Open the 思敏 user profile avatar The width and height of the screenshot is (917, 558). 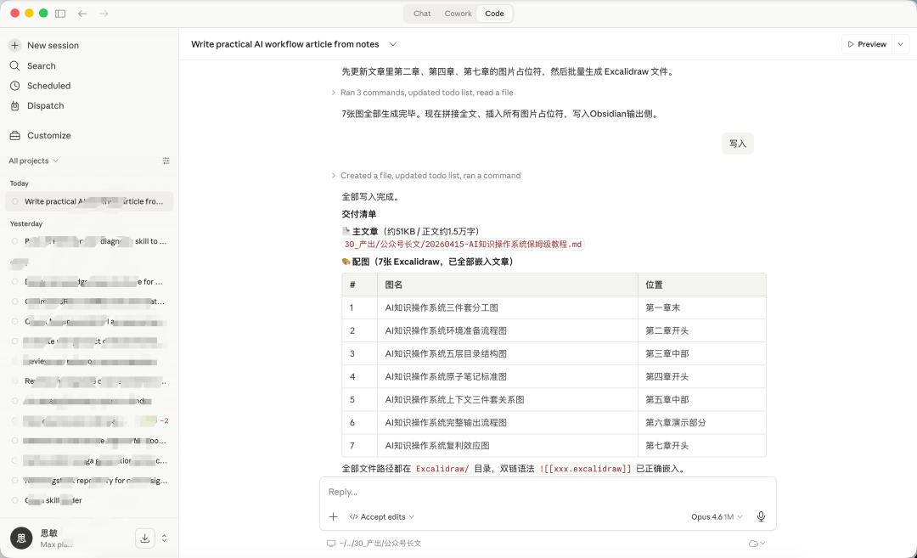(x=21, y=538)
